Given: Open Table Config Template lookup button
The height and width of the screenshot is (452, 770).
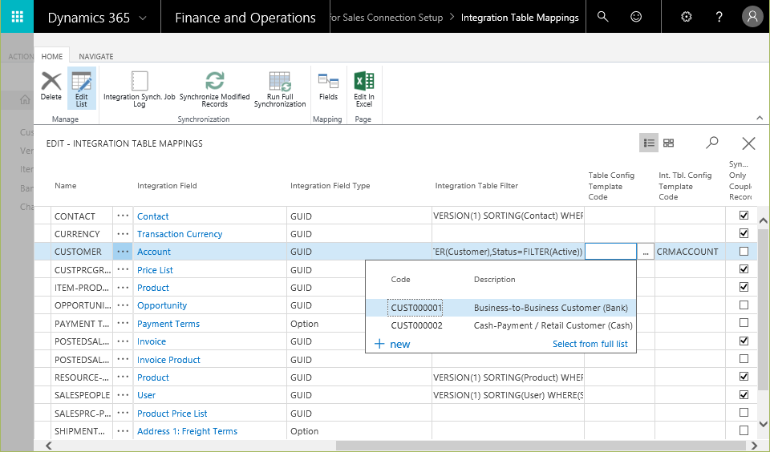Looking at the screenshot, I should (645, 252).
